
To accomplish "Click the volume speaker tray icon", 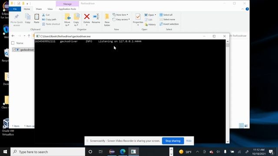I will 218,152.
